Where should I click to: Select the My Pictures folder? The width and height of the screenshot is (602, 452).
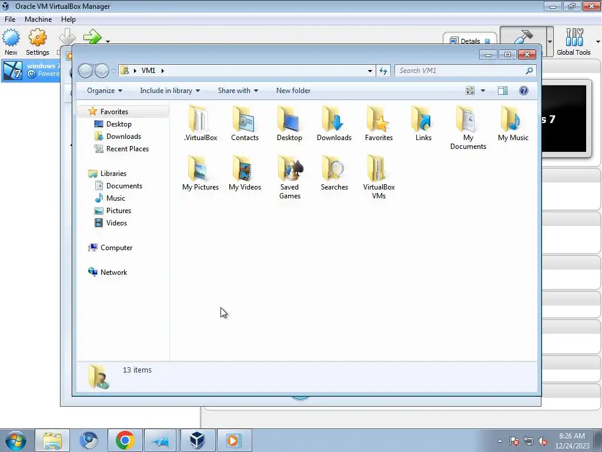[x=200, y=173]
